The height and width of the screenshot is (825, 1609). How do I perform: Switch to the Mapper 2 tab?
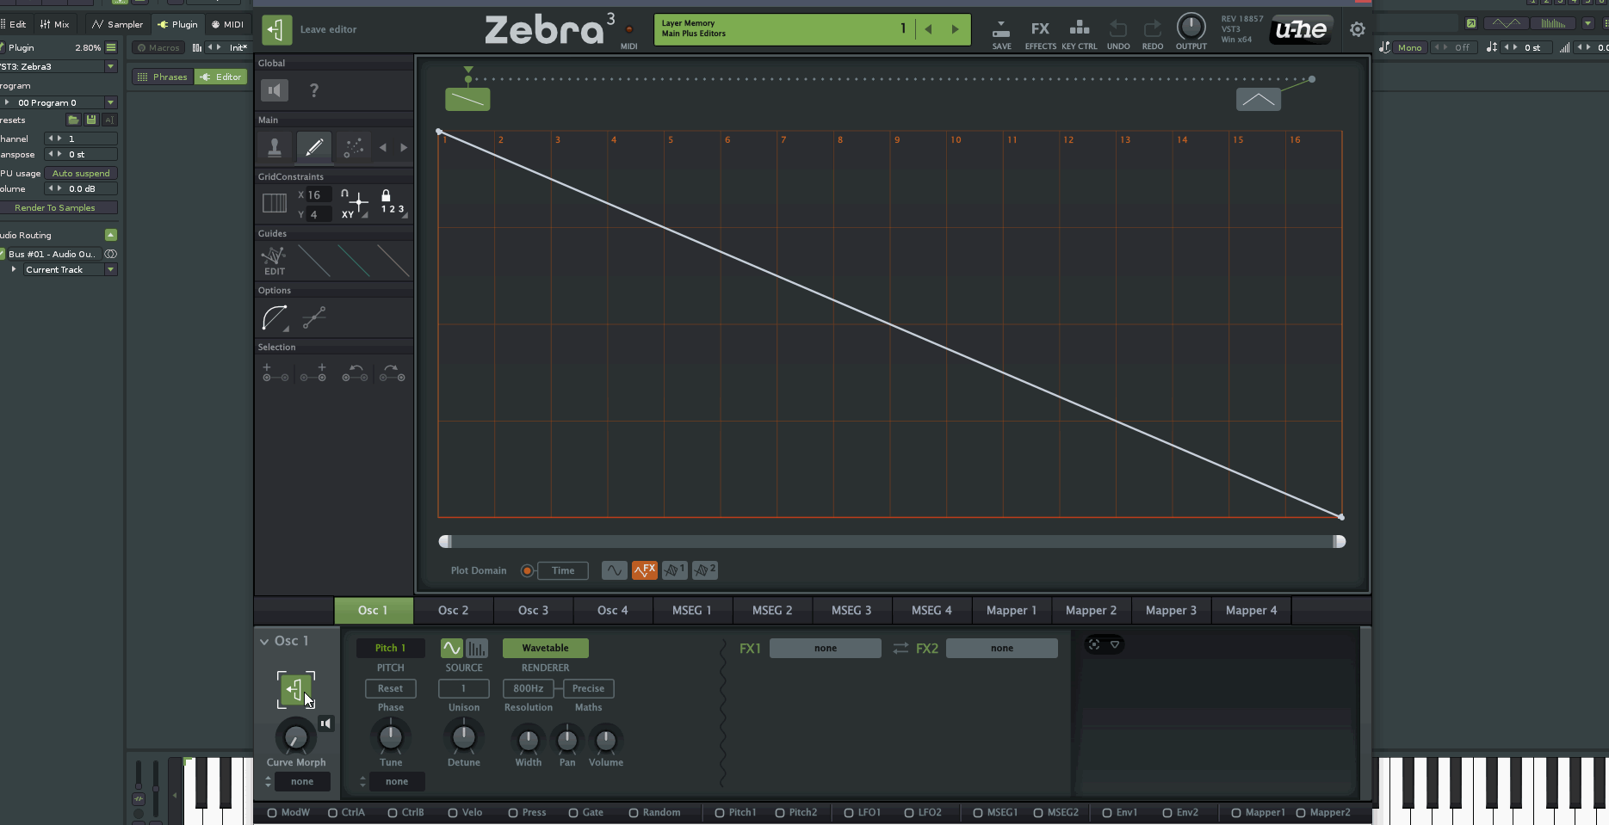(1091, 610)
